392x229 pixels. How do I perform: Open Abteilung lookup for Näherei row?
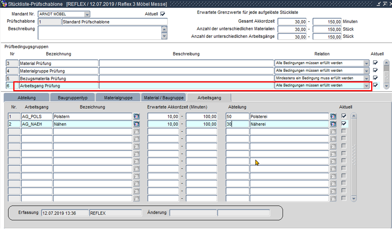pyautogui.click(x=333, y=124)
